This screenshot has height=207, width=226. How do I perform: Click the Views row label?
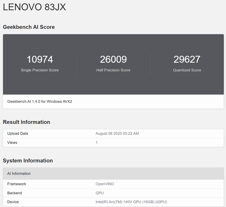click(12, 143)
